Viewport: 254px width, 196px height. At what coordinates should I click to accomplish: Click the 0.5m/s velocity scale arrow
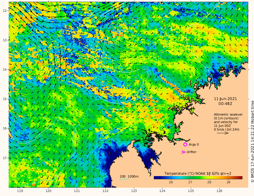coord(223,133)
